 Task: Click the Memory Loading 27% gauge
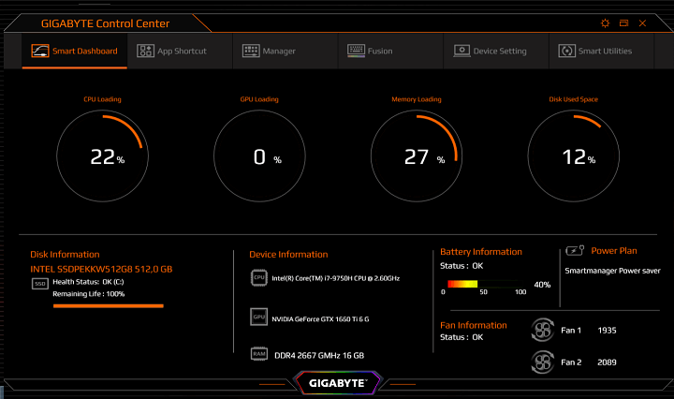click(x=417, y=155)
